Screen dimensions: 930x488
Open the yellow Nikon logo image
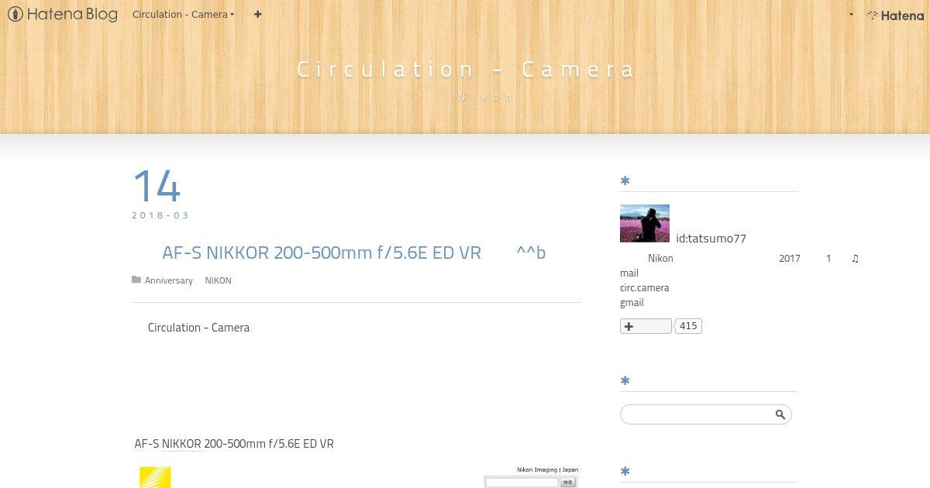(155, 477)
